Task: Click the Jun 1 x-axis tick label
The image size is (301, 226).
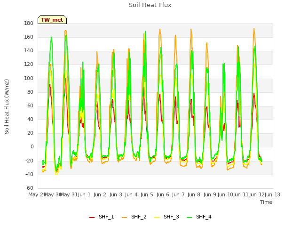Action: click(x=84, y=194)
